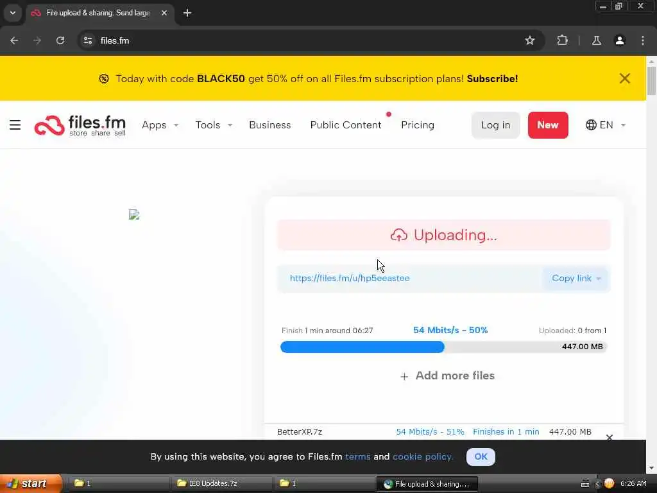Open Chrome three-dot menu

pos(643,40)
